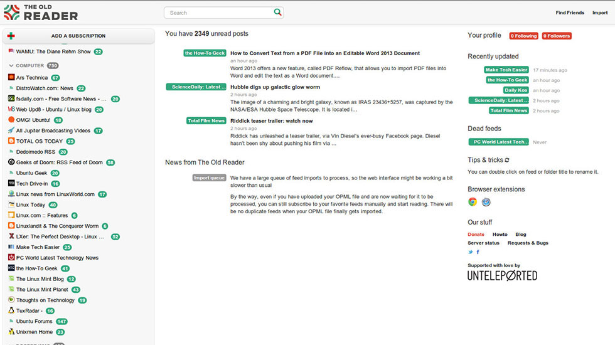Click the Total Film News tag on Riddick post

206,120
